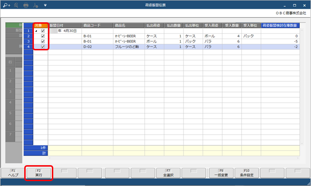Collapse the row 1 date group triangle
This screenshot has width=311, height=186.
[x=36, y=31]
